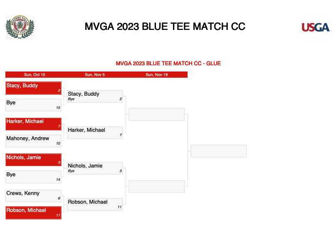Image resolution: width=336 pixels, height=239 pixels.
Task: Click the empty upper semifinal slot
Action: point(157,114)
